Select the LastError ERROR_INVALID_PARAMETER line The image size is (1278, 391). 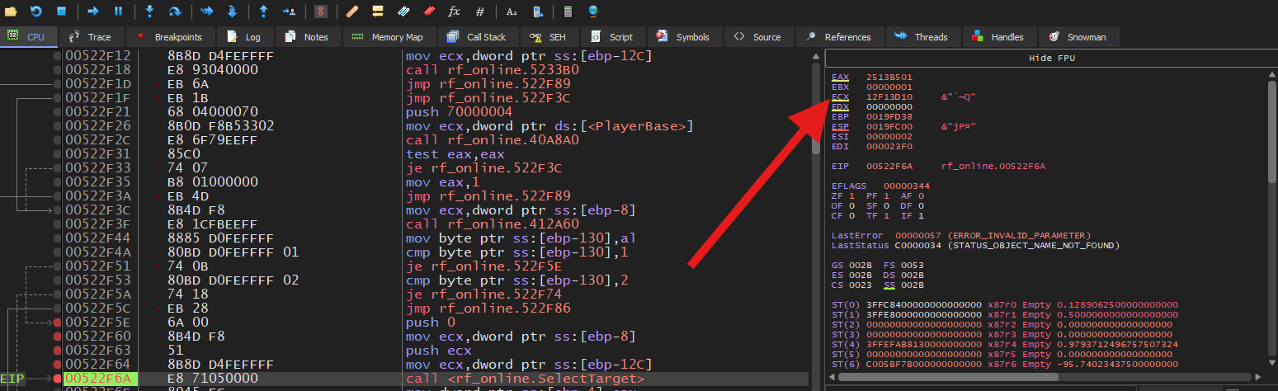961,235
